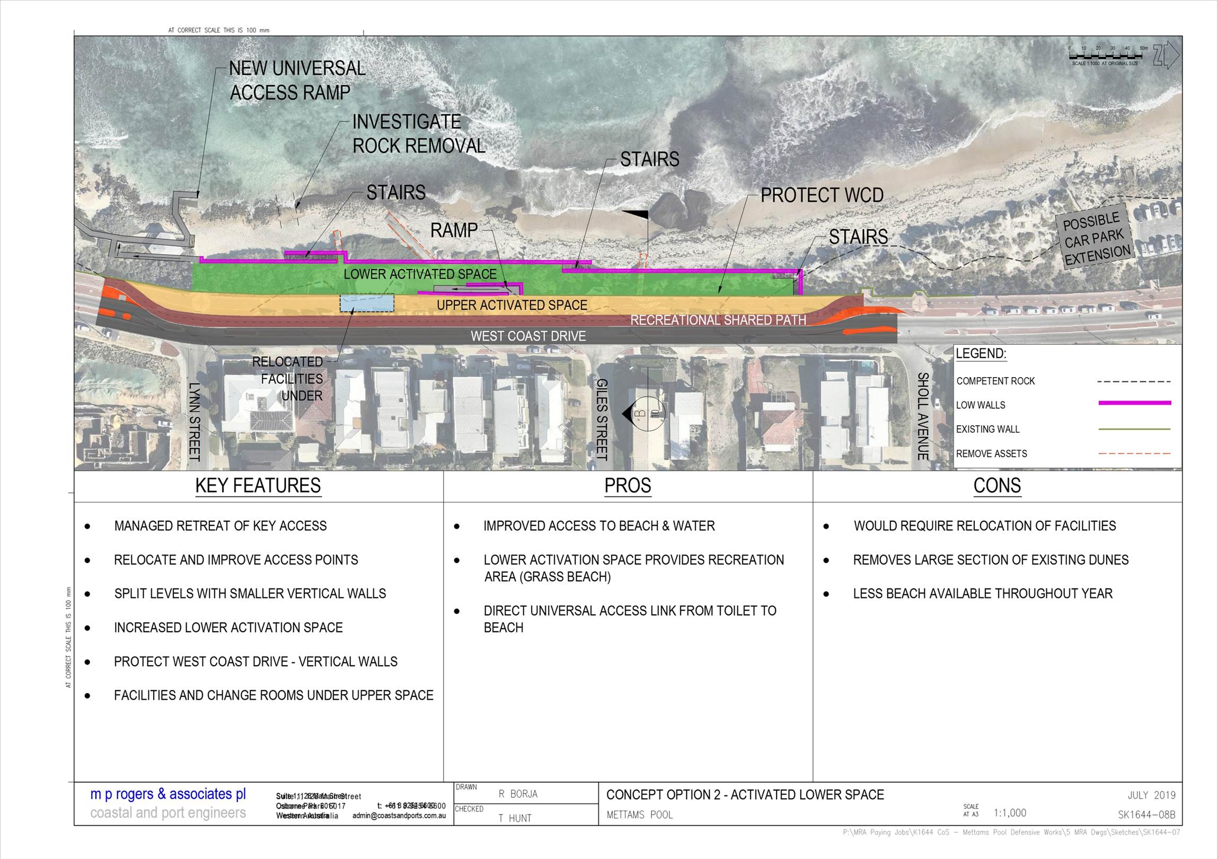
Task: Click the Competent Rock legend dashed line
Action: click(x=1134, y=381)
